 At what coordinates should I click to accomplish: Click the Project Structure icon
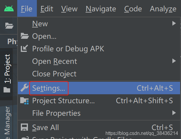coord(25,101)
